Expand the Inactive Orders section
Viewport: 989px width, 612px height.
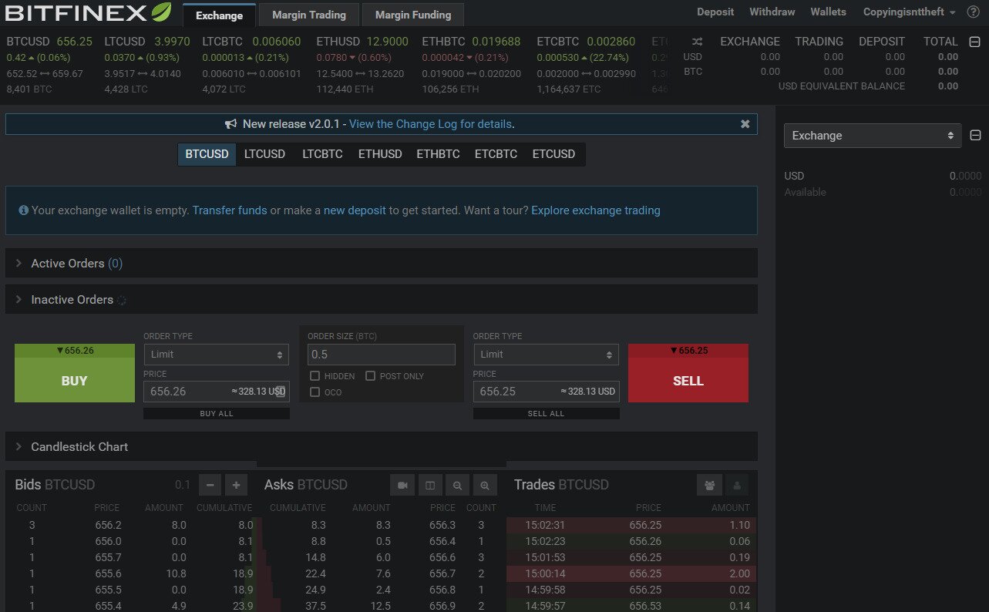tap(381, 300)
